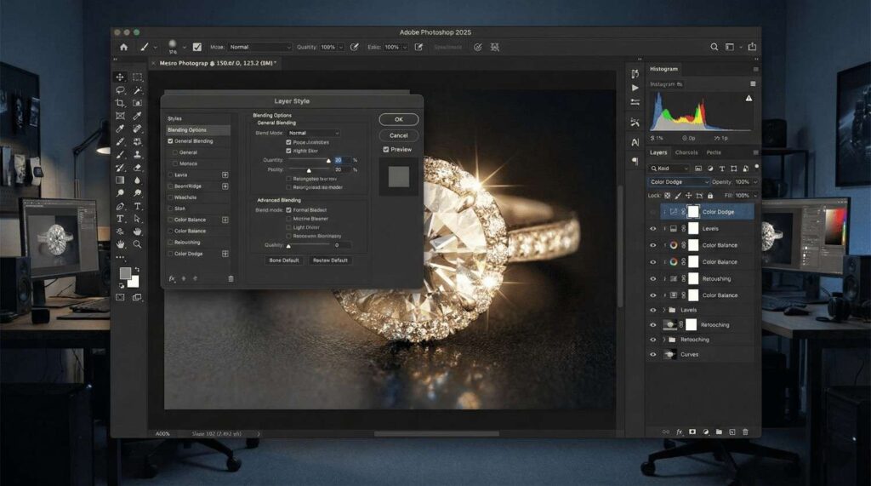
Task: Switch to the Channels tab
Action: tap(686, 152)
